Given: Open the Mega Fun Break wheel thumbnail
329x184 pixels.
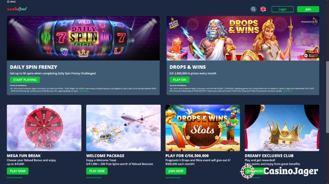Looking at the screenshot, I should 44,128.
